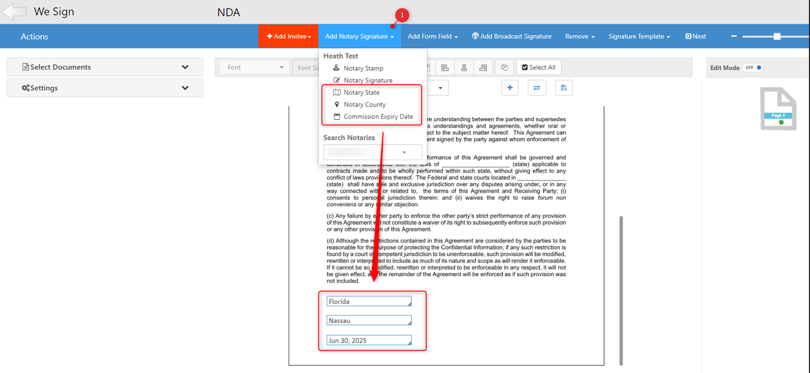This screenshot has width=810, height=373.
Task: Click the align left edges icon
Action: tap(445, 68)
